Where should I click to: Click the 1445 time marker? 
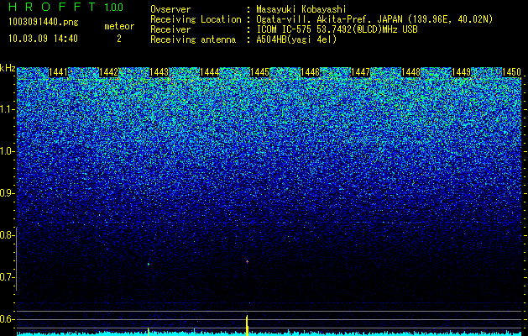pos(259,72)
